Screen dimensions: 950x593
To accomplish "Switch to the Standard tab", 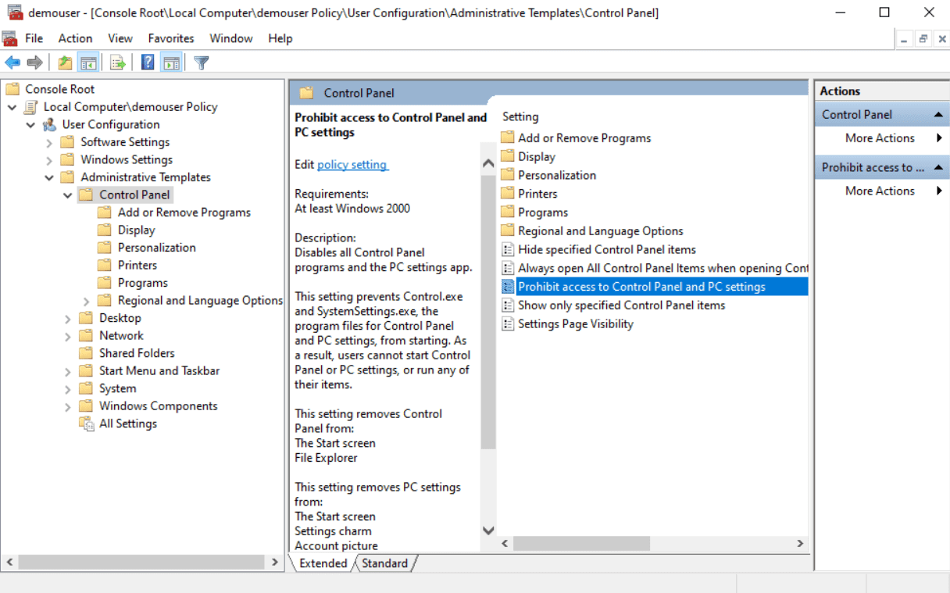I will [385, 563].
